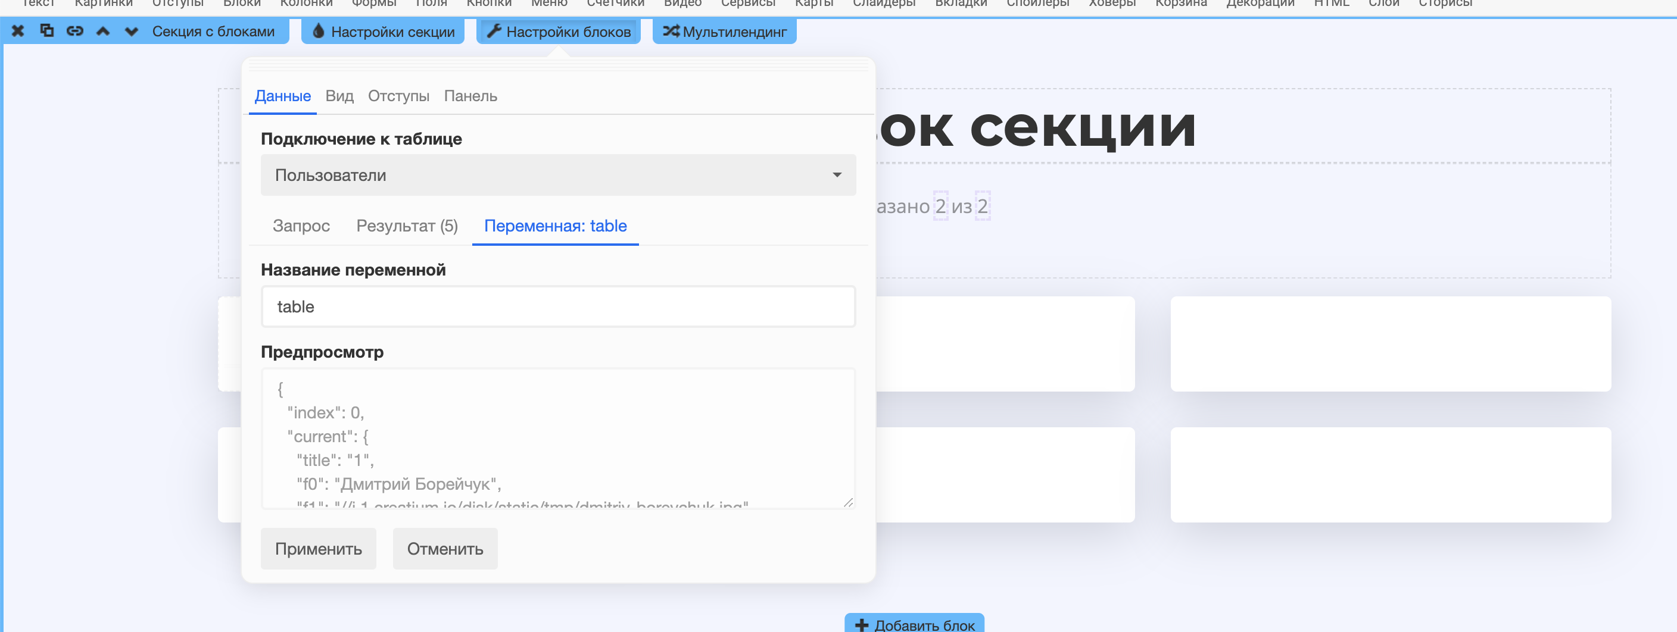Move section down with arrow icon
Image resolution: width=1677 pixels, height=632 pixels.
(x=132, y=31)
